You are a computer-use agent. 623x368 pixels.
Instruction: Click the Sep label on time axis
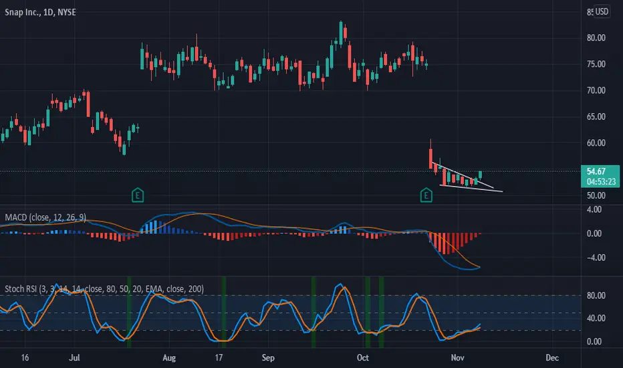268,358
